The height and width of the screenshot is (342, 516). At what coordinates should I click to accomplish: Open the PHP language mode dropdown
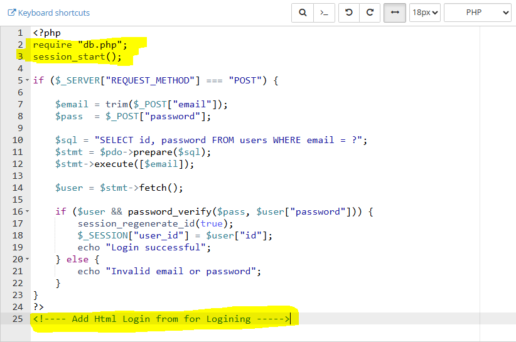[477, 13]
